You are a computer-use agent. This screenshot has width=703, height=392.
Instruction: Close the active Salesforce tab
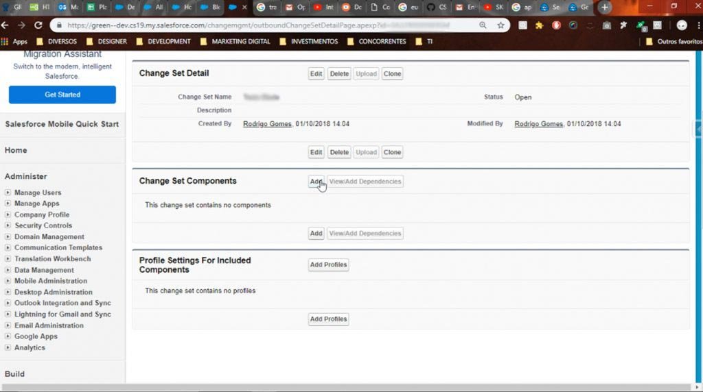245,7
